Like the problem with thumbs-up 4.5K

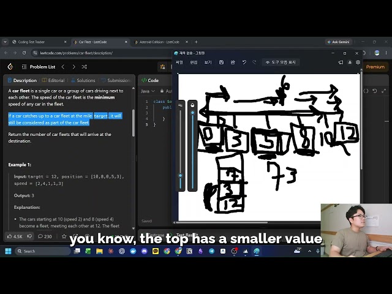click(x=15, y=236)
